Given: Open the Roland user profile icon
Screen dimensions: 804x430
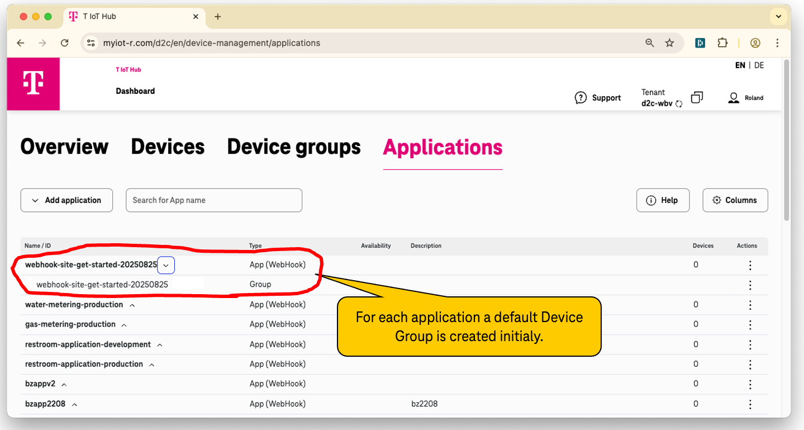Looking at the screenshot, I should click(x=734, y=97).
